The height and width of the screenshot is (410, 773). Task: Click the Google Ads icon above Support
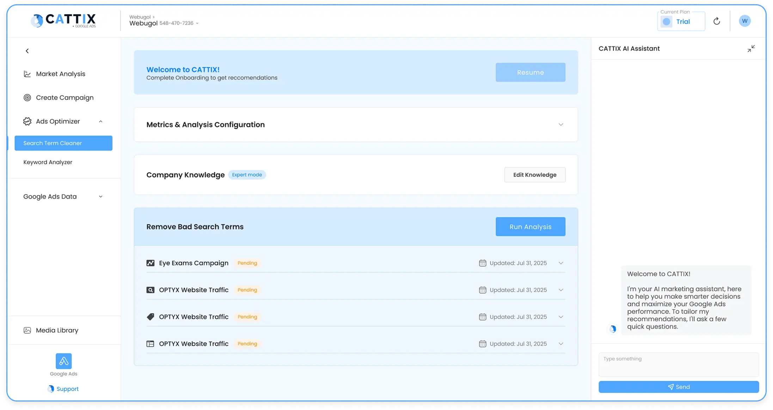(x=63, y=361)
